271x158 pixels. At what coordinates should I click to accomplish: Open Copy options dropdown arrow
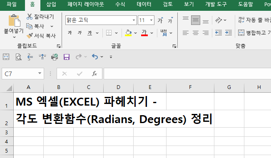(52, 27)
